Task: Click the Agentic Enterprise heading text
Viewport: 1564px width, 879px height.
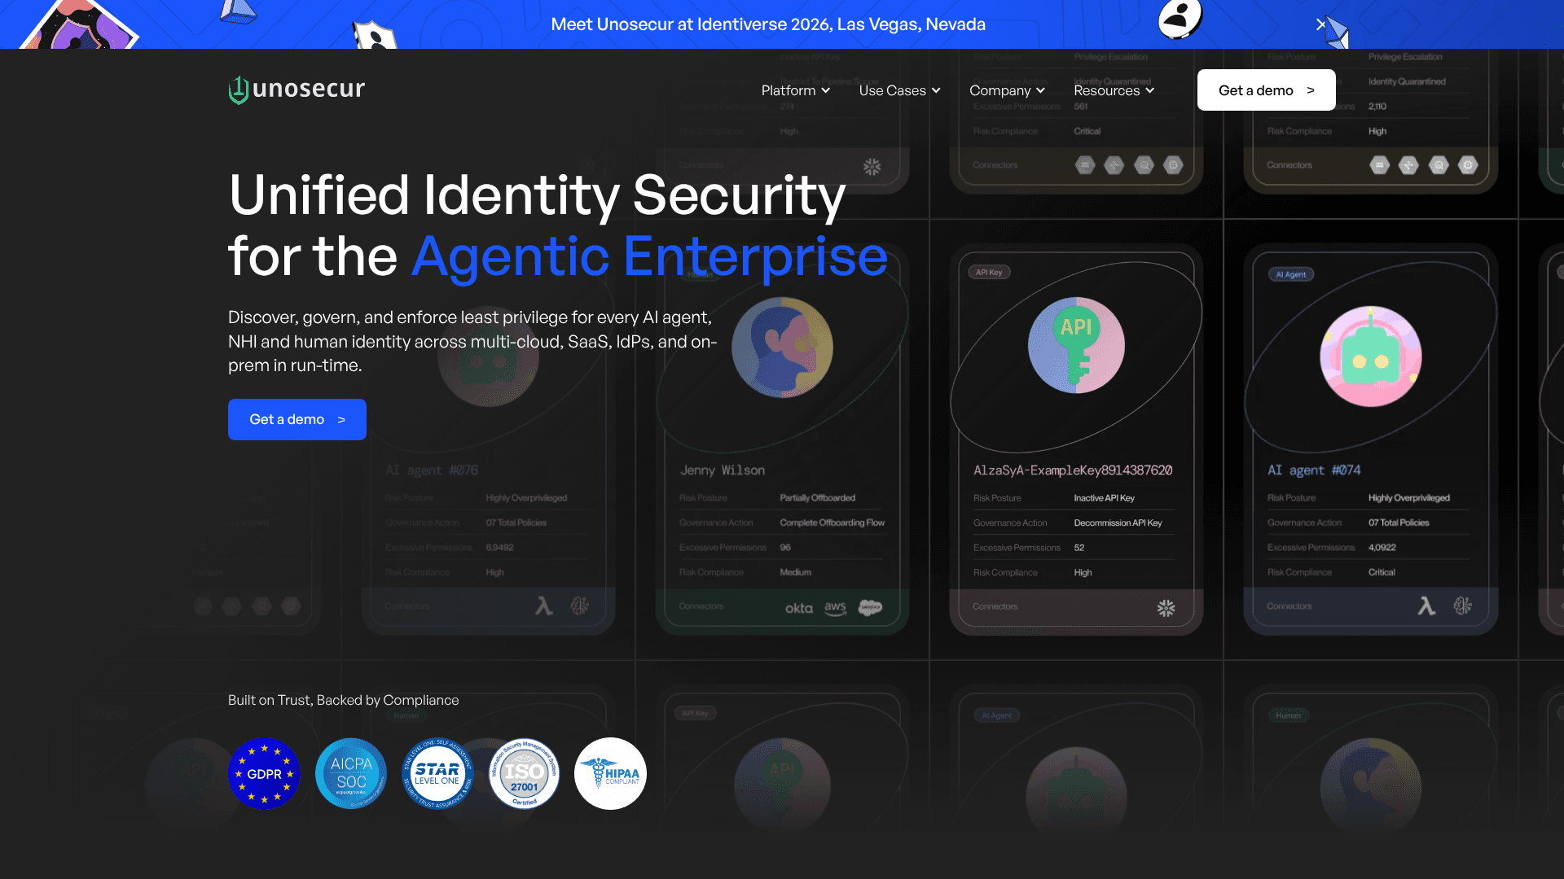Action: [649, 256]
